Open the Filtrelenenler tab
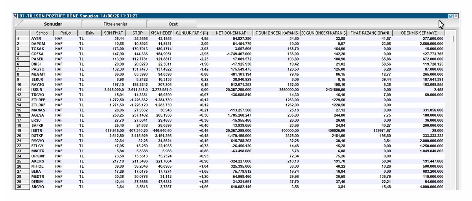The image size is (472, 201). coord(115,24)
